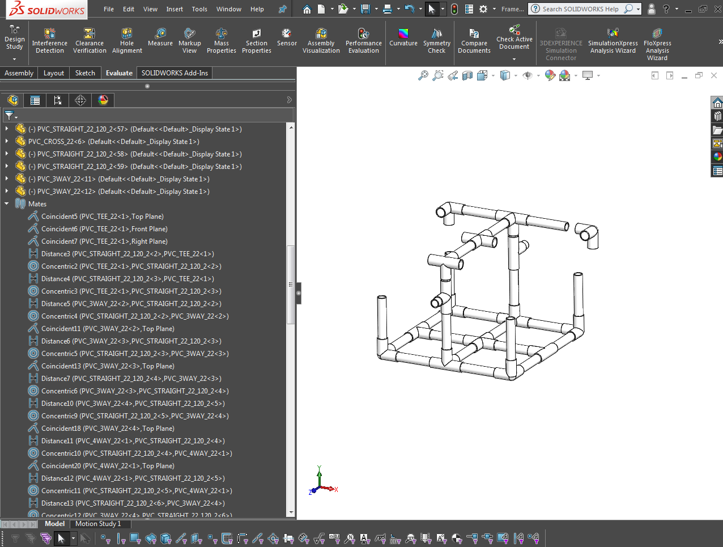The width and height of the screenshot is (723, 547).
Task: Open the DimXpertManager tab
Action: pos(80,100)
